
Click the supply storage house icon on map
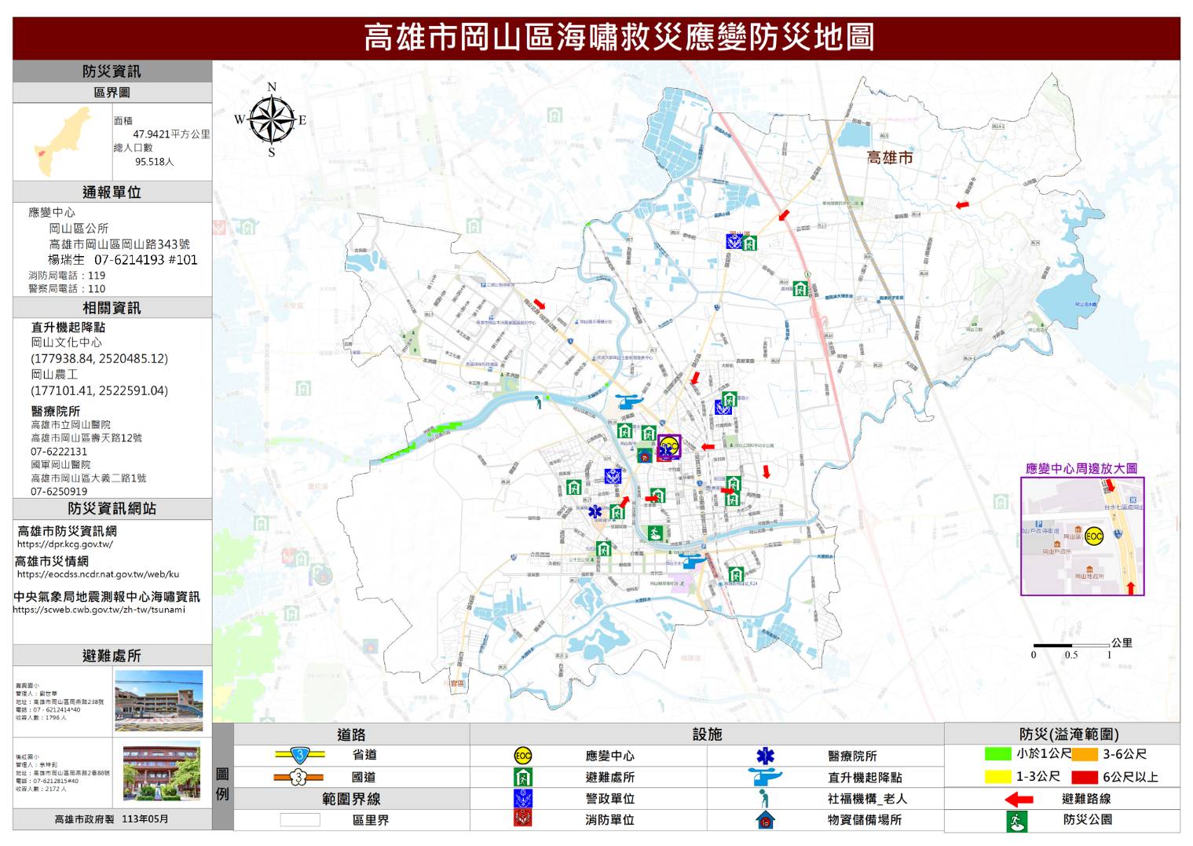[644, 456]
